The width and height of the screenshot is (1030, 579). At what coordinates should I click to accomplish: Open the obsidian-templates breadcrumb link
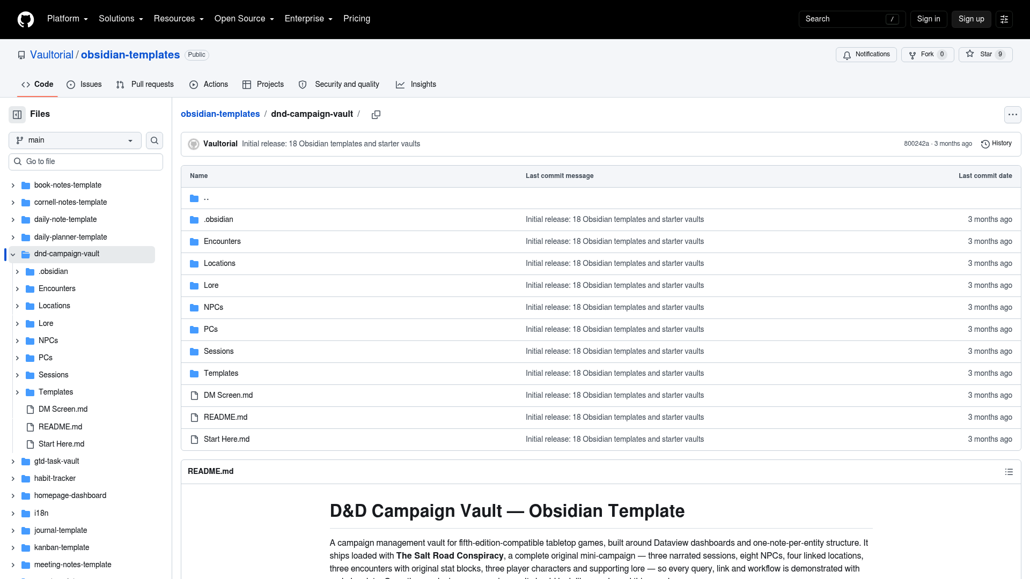(x=220, y=114)
